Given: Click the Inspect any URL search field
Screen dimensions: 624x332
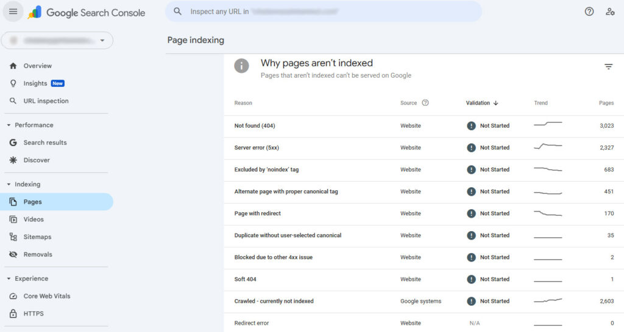Looking at the screenshot, I should coord(323,12).
